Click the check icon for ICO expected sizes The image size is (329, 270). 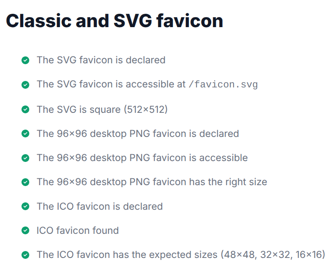coord(25,255)
